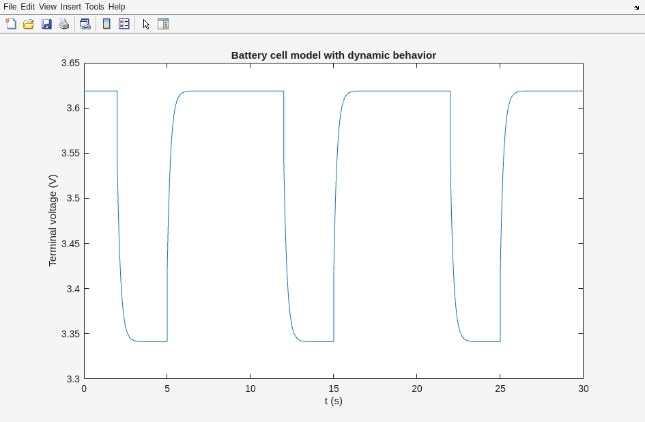This screenshot has width=645, height=422.
Task: Expand the Tools menu
Action: point(94,7)
